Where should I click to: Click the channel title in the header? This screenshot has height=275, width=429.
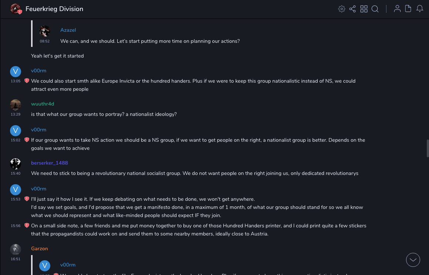click(54, 9)
